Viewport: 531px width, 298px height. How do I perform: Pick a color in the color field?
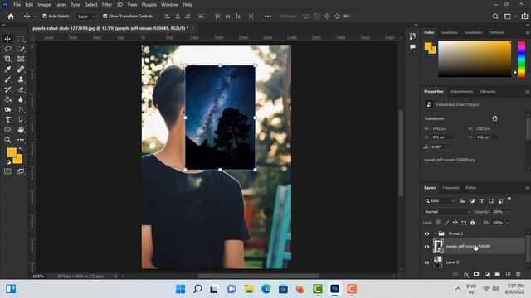tap(475, 59)
